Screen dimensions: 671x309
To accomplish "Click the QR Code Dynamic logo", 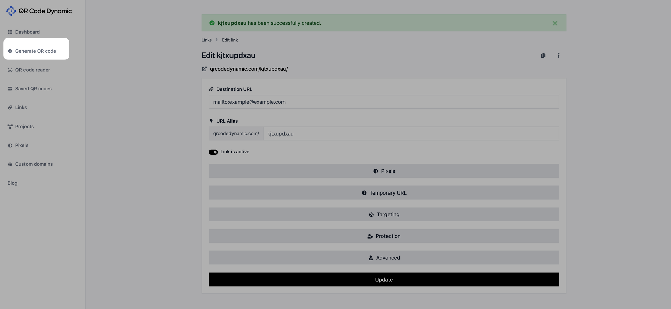I will pyautogui.click(x=39, y=11).
